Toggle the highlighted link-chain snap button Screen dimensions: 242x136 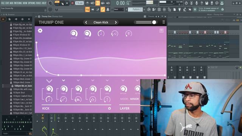[103, 9]
